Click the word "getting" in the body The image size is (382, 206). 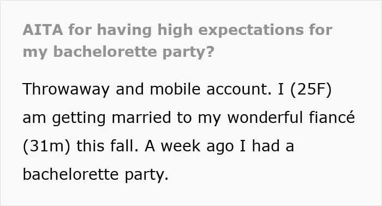click(x=79, y=119)
